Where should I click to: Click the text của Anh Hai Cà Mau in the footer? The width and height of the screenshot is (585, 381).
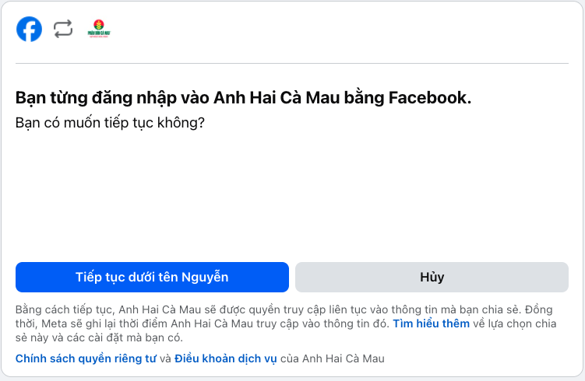(333, 358)
